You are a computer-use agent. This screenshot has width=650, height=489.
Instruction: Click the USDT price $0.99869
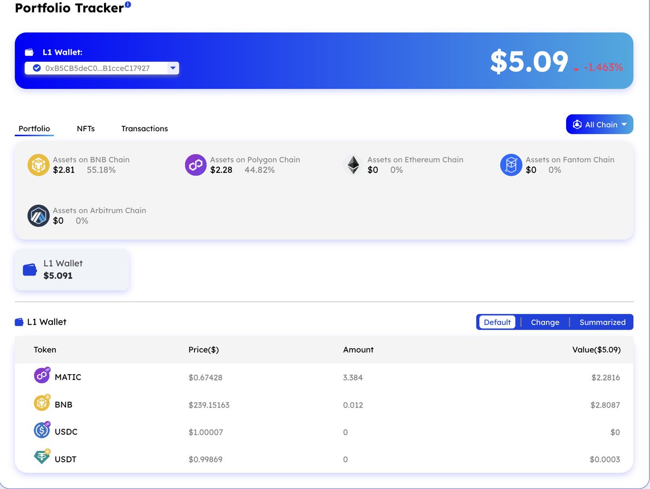(x=205, y=459)
